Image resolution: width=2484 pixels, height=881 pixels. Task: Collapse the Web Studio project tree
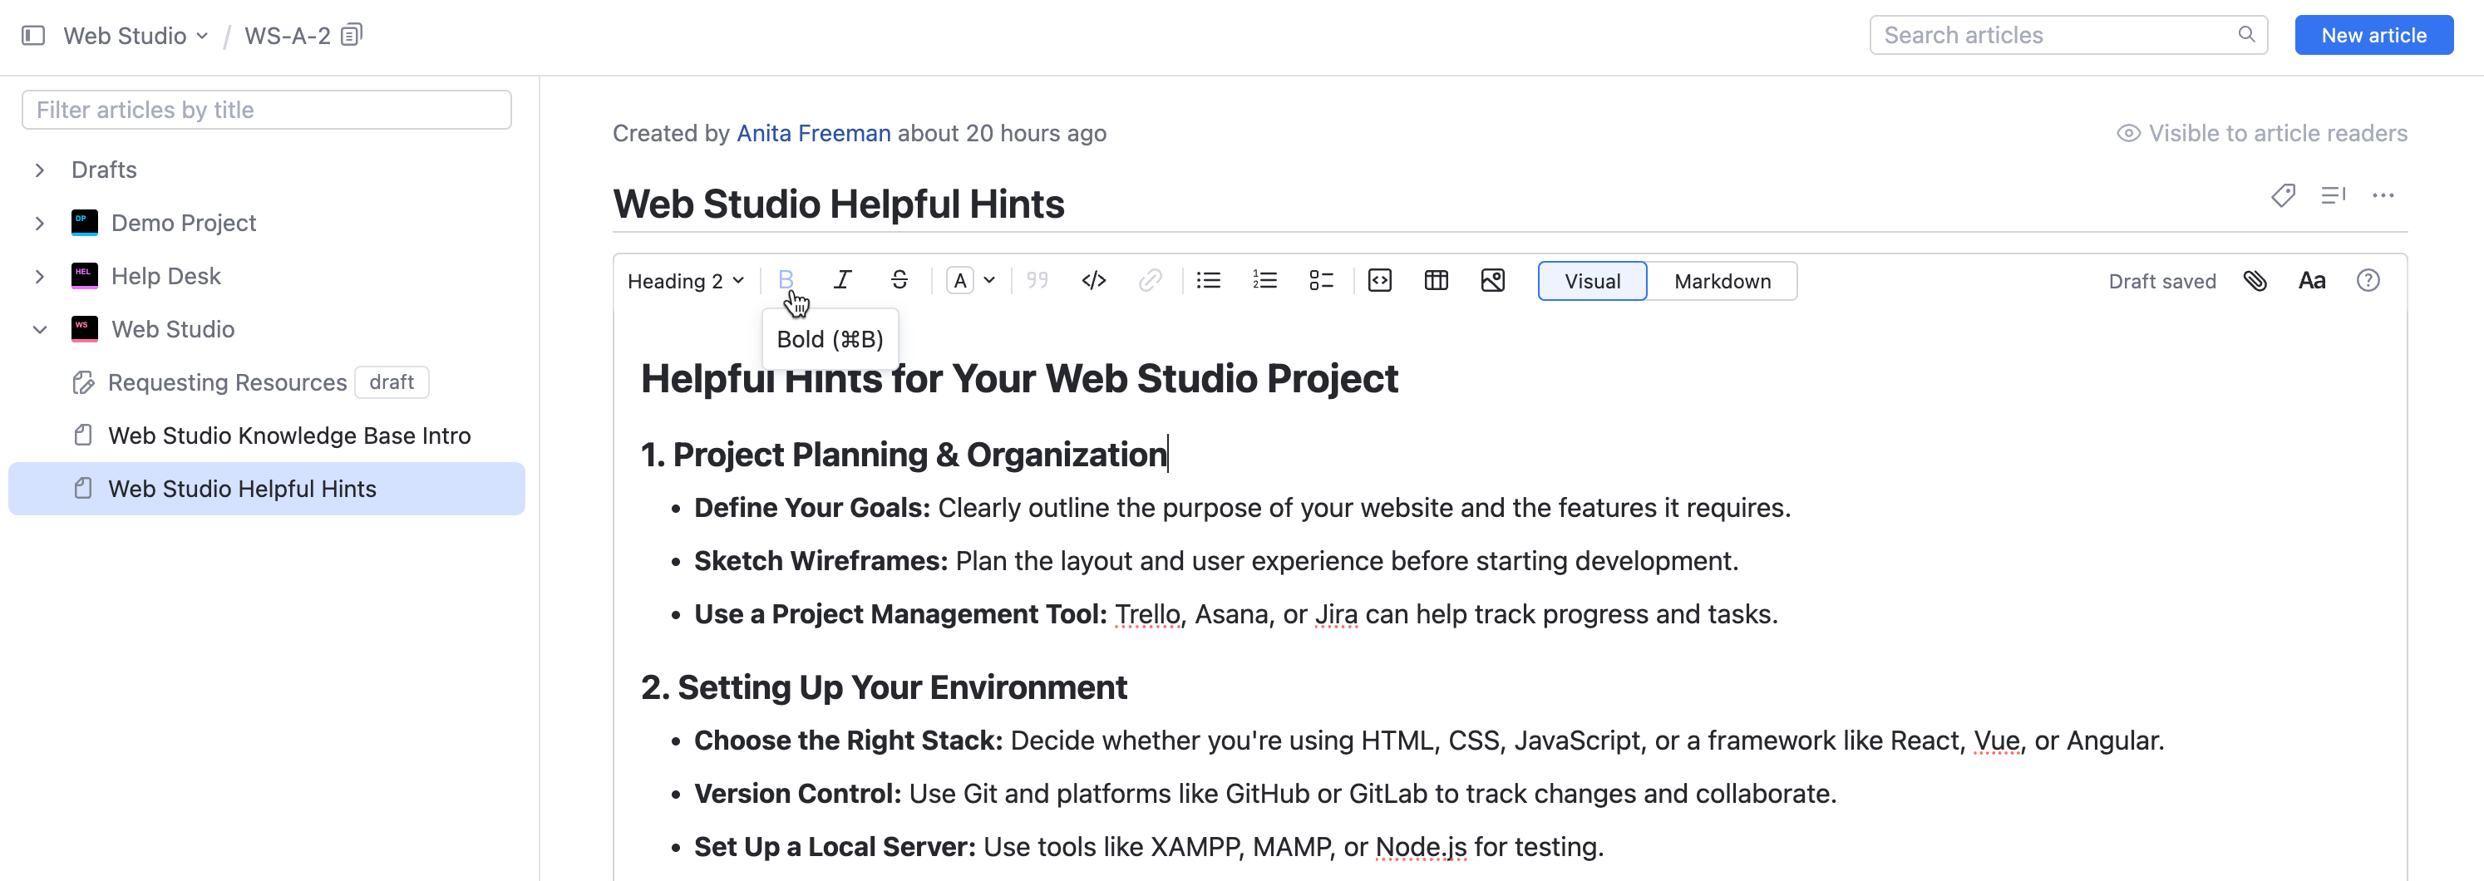point(40,328)
